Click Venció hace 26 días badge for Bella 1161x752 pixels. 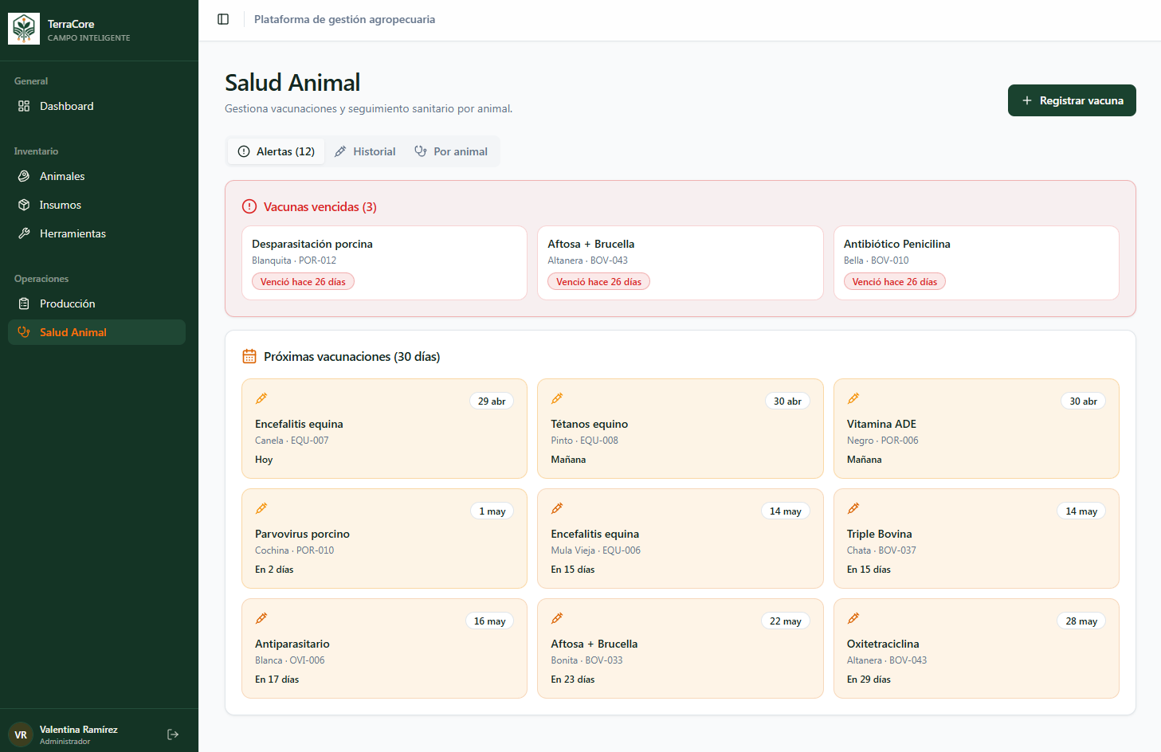point(895,281)
